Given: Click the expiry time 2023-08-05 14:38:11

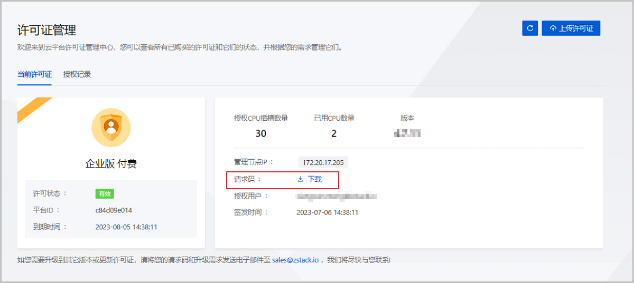Looking at the screenshot, I should 126,227.
